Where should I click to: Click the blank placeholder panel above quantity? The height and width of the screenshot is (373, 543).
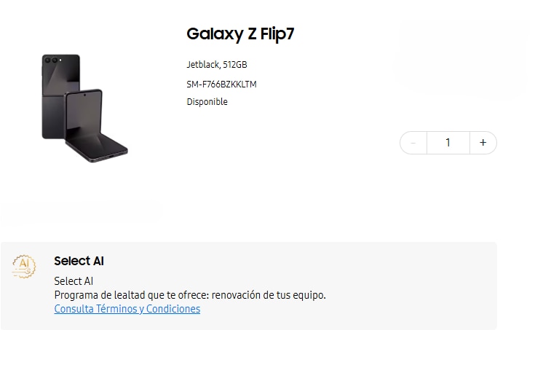461,58
